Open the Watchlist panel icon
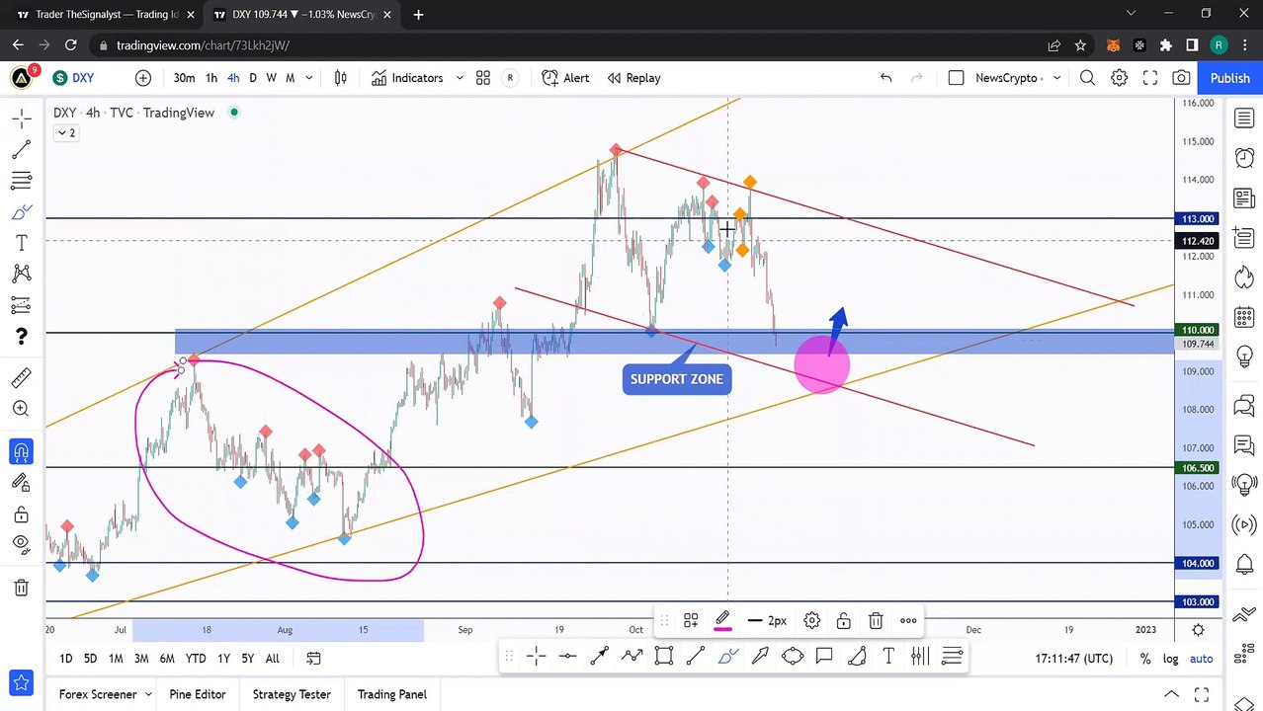This screenshot has height=711, width=1263. (x=1244, y=118)
